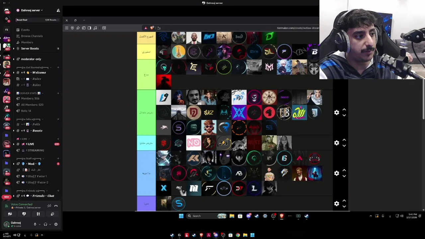The height and width of the screenshot is (239, 425).
Task: Open the browser hamburger menu icon
Action: 67,28
